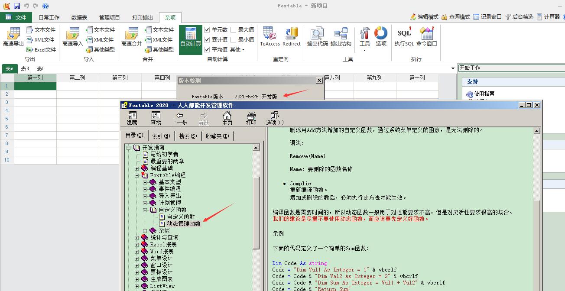Click the Redirect database icon
The width and height of the screenshot is (565, 291).
pyautogui.click(x=292, y=37)
